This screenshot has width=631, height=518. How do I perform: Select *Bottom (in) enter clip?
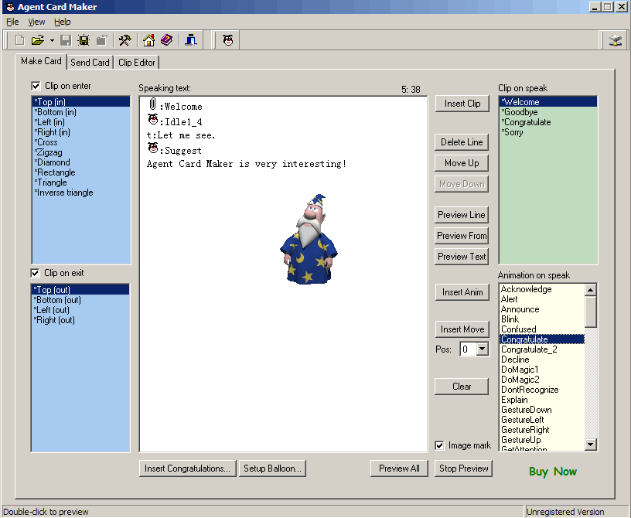81,112
